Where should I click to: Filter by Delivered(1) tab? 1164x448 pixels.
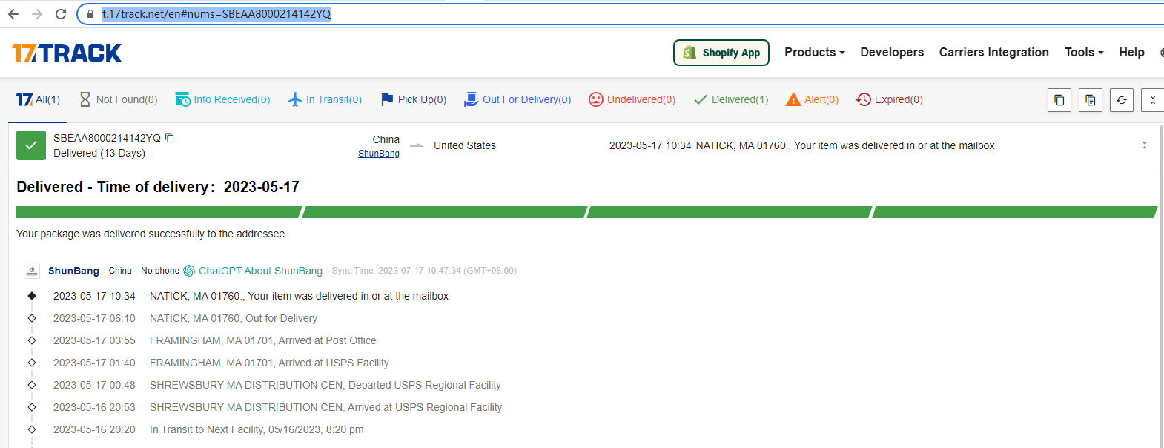[731, 99]
